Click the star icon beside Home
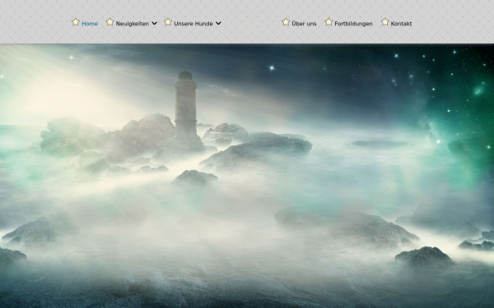The height and width of the screenshot is (308, 494). click(x=76, y=22)
